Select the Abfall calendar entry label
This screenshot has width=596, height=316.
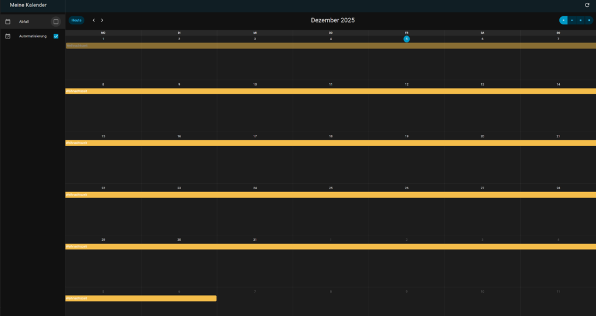click(x=24, y=22)
